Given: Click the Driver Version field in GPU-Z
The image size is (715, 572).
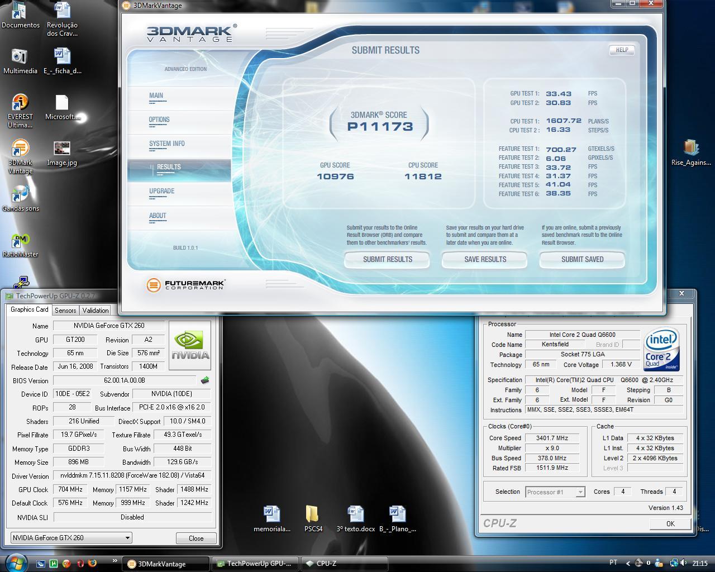Looking at the screenshot, I should (x=132, y=476).
